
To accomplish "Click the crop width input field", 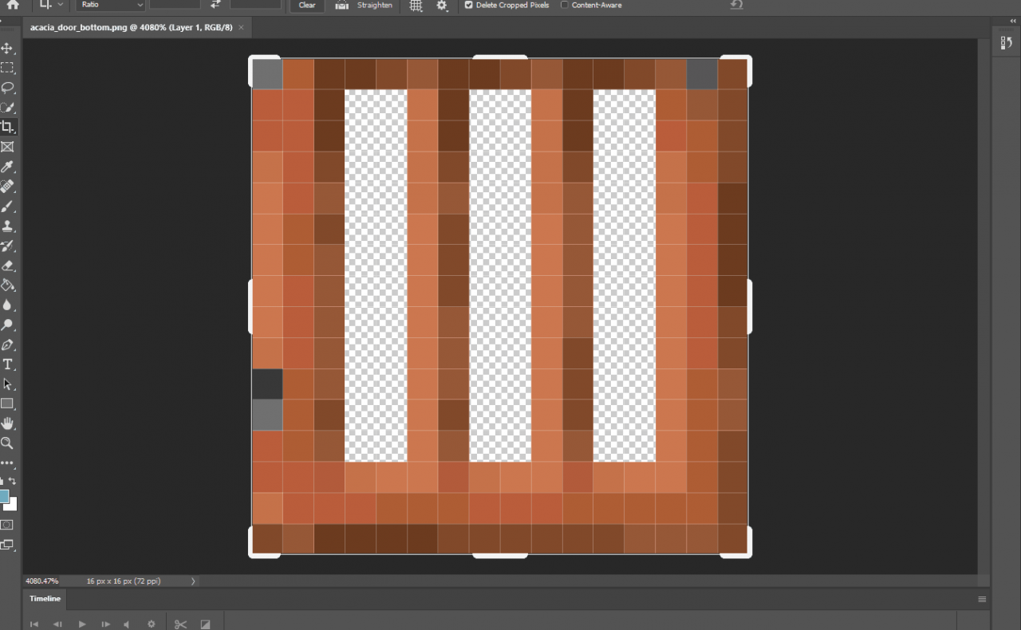I will 175,5.
